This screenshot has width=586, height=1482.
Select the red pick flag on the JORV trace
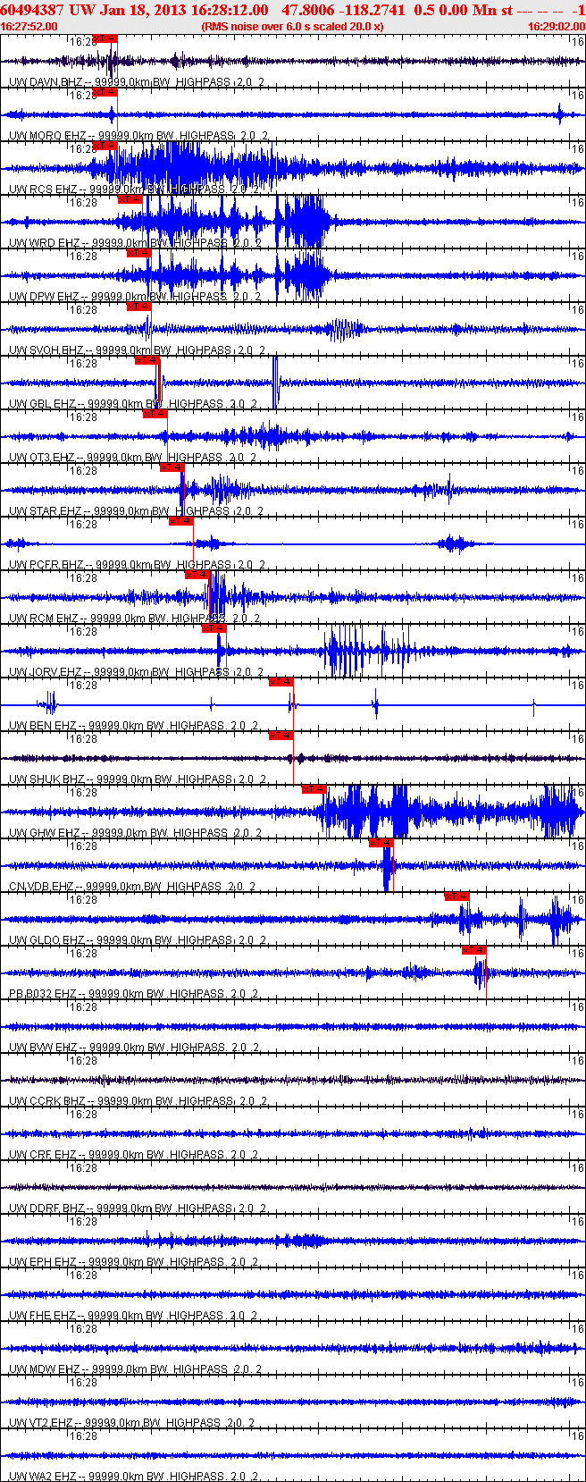pyautogui.click(x=214, y=628)
